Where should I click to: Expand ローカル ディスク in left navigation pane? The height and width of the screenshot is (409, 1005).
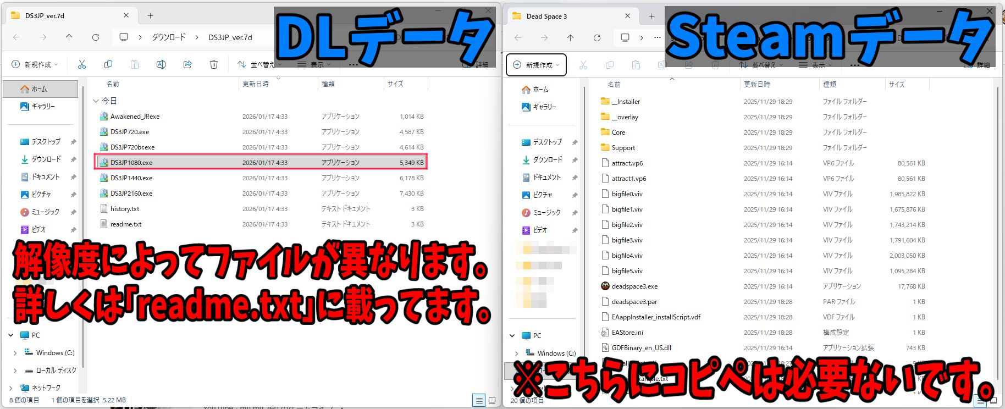tap(15, 371)
